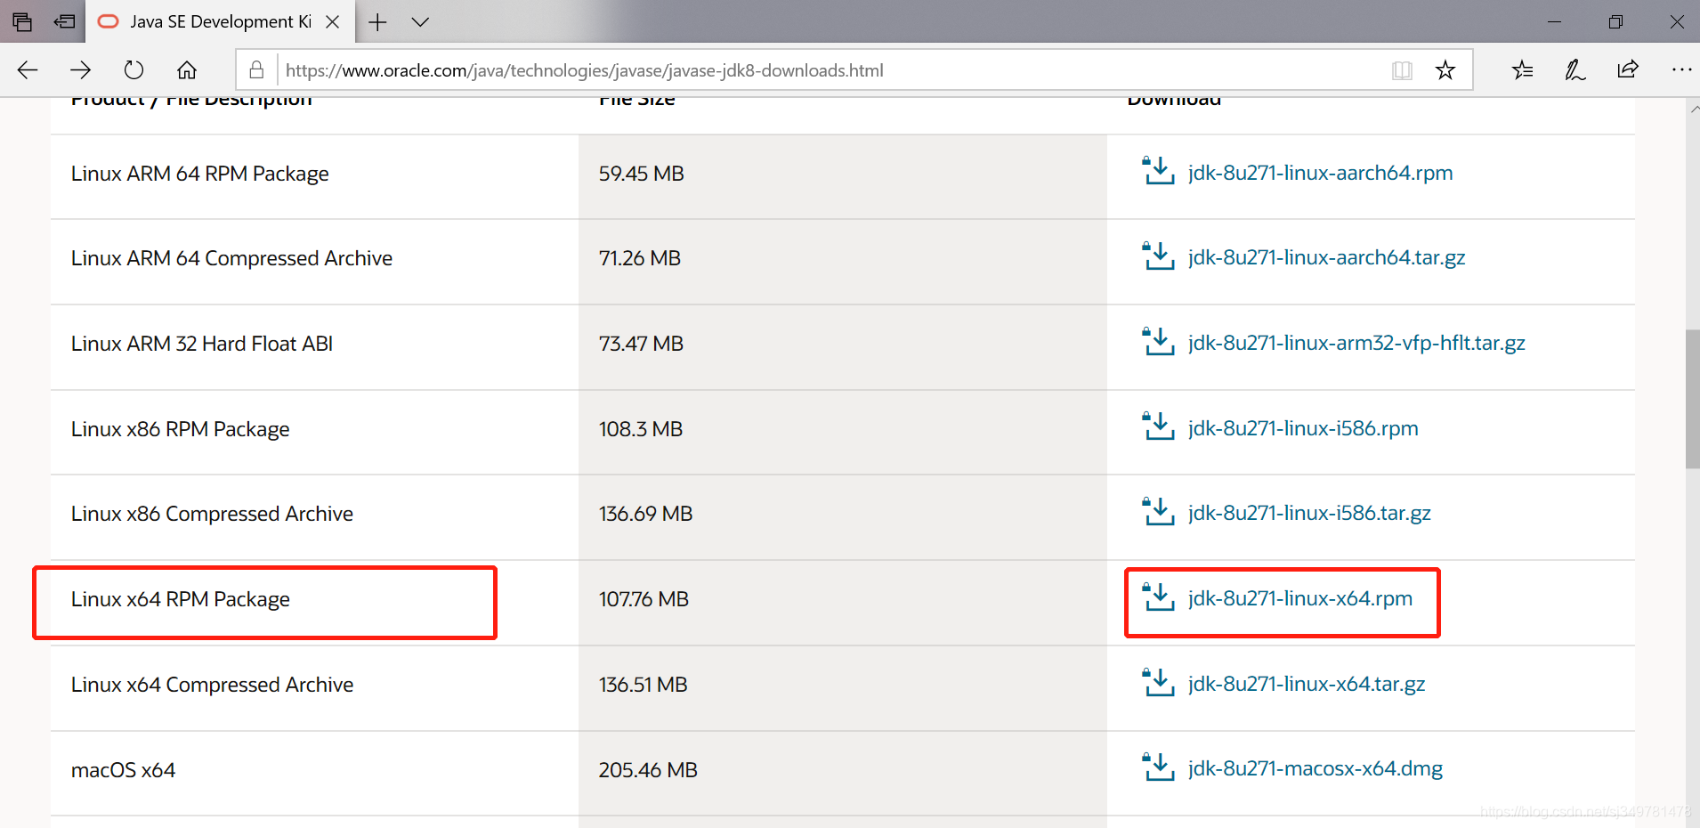Click the site security lock icon
This screenshot has height=828, width=1700.
[x=255, y=69]
